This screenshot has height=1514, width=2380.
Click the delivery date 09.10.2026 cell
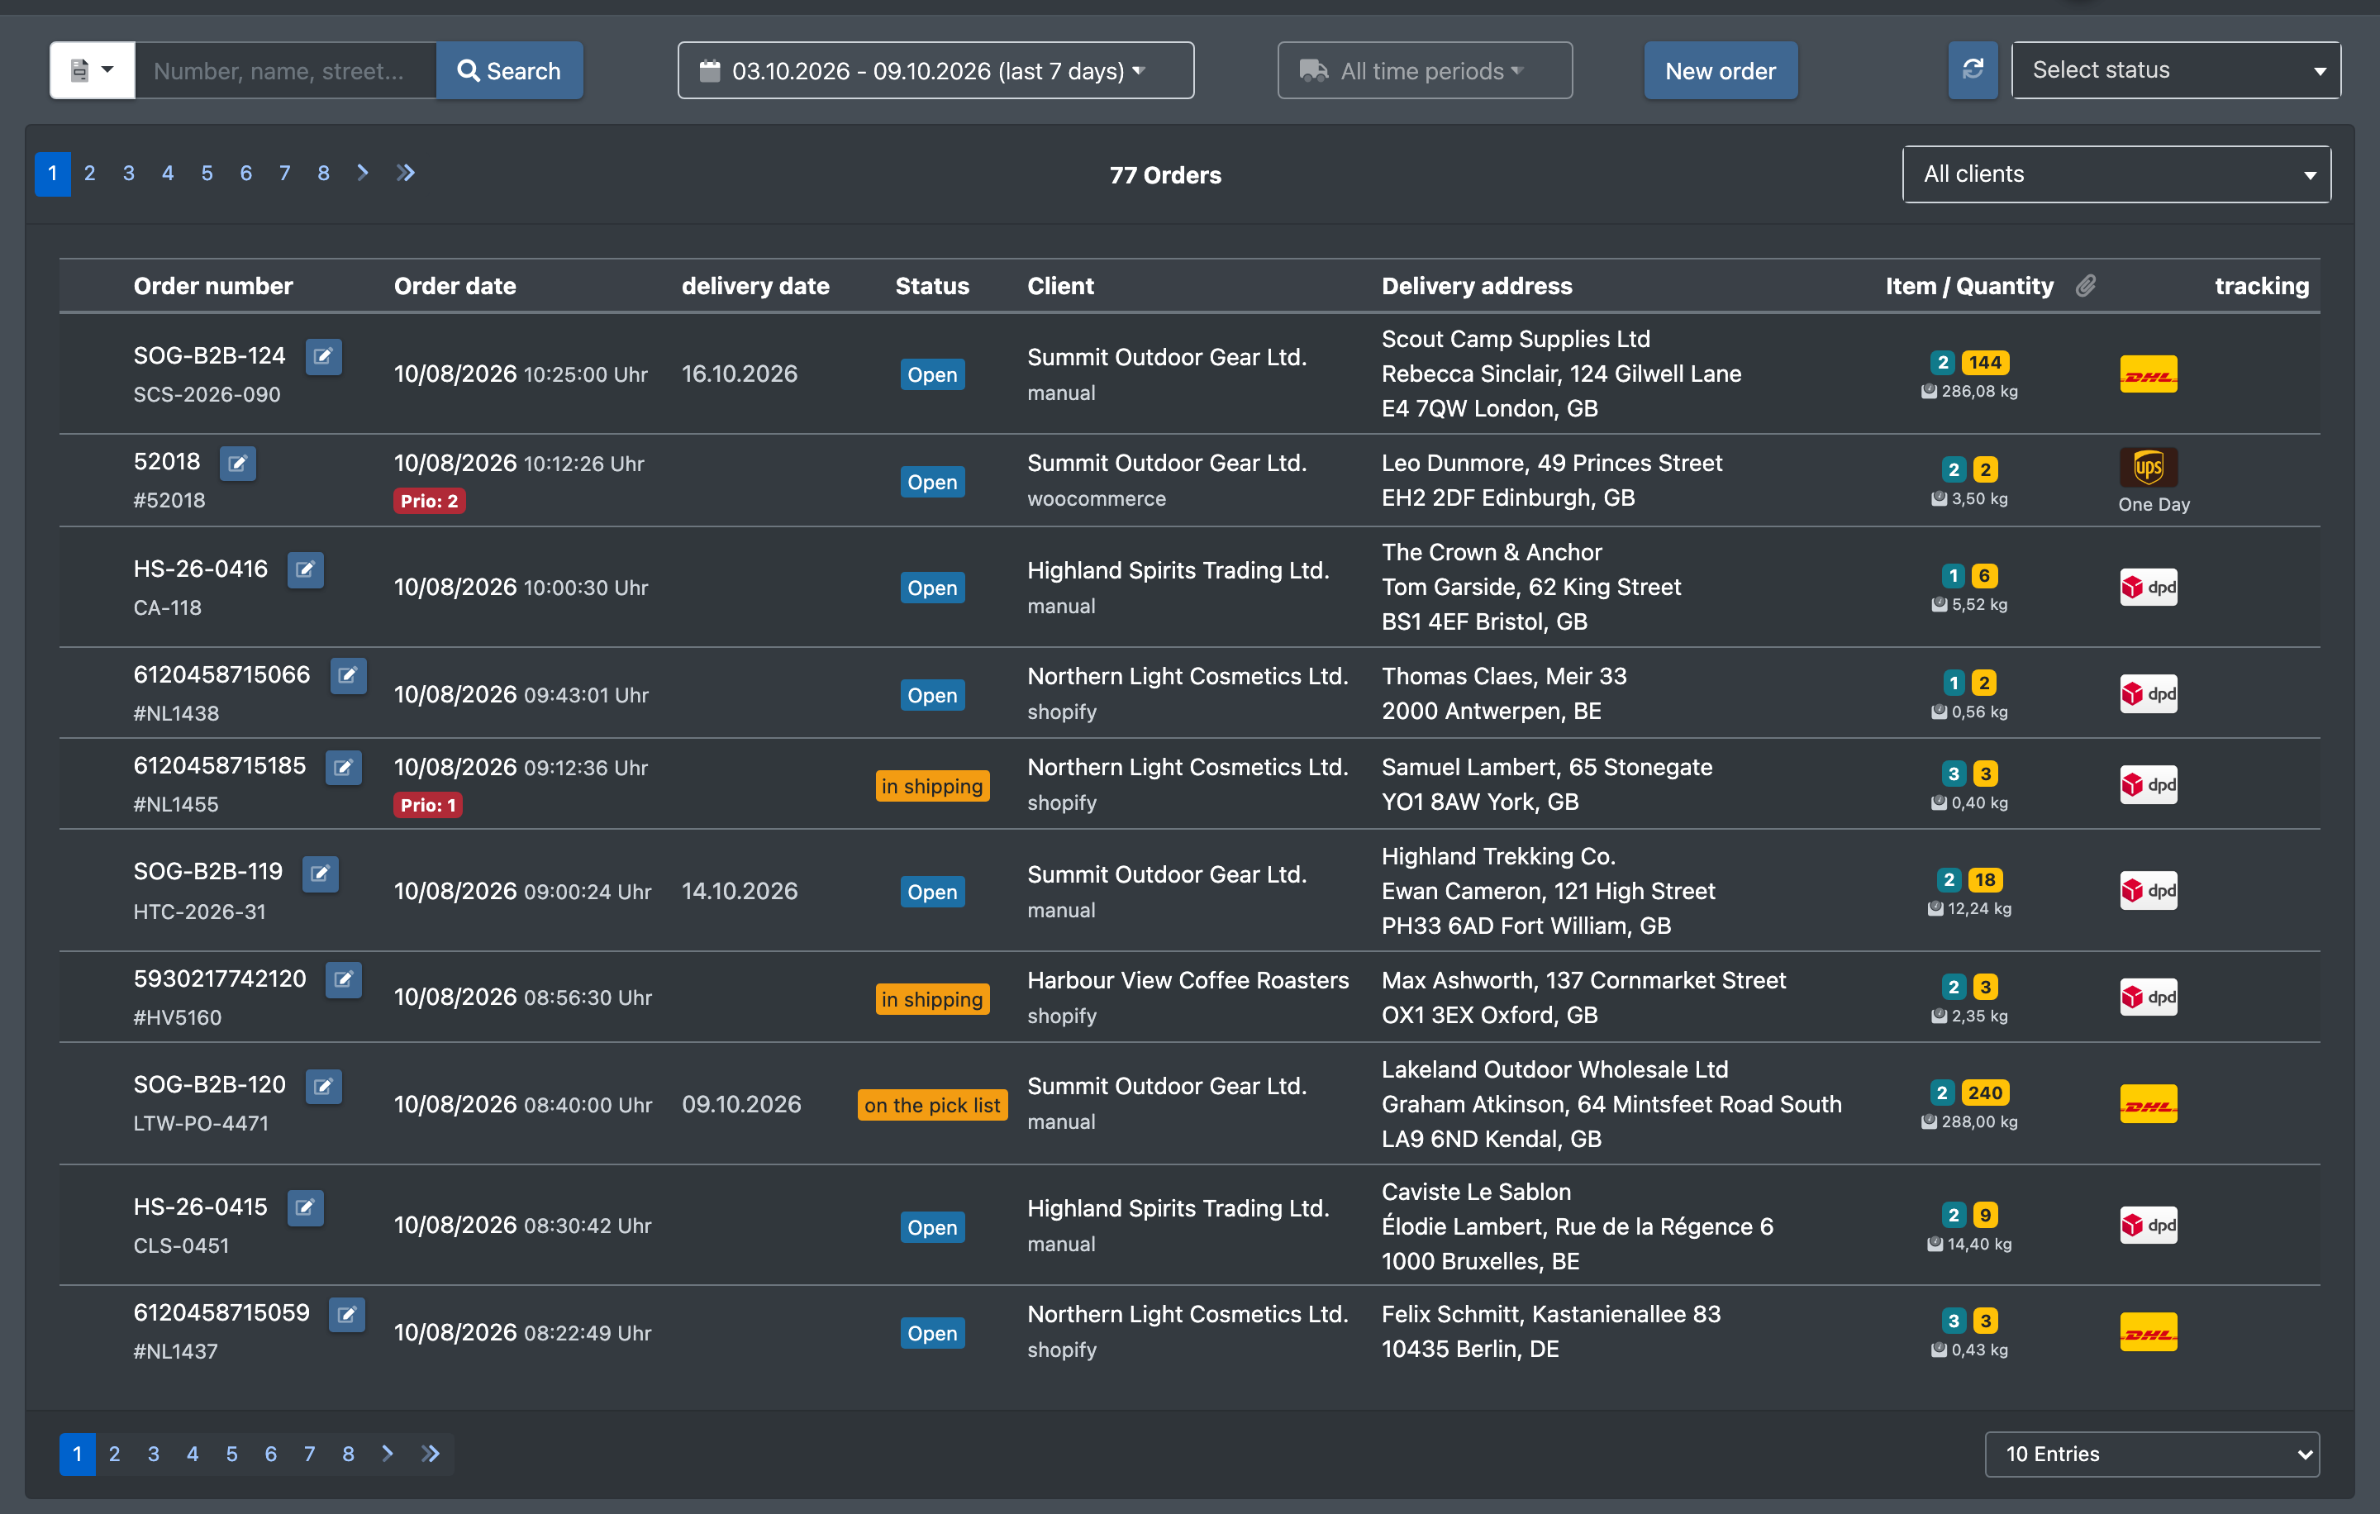click(741, 1104)
